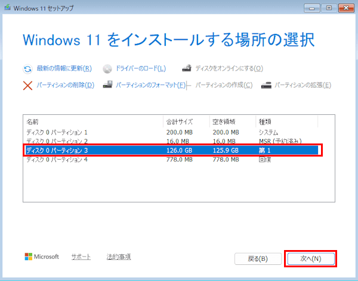Choose パーティションのフォーマット(F)
358x281 pixels.
pos(150,85)
